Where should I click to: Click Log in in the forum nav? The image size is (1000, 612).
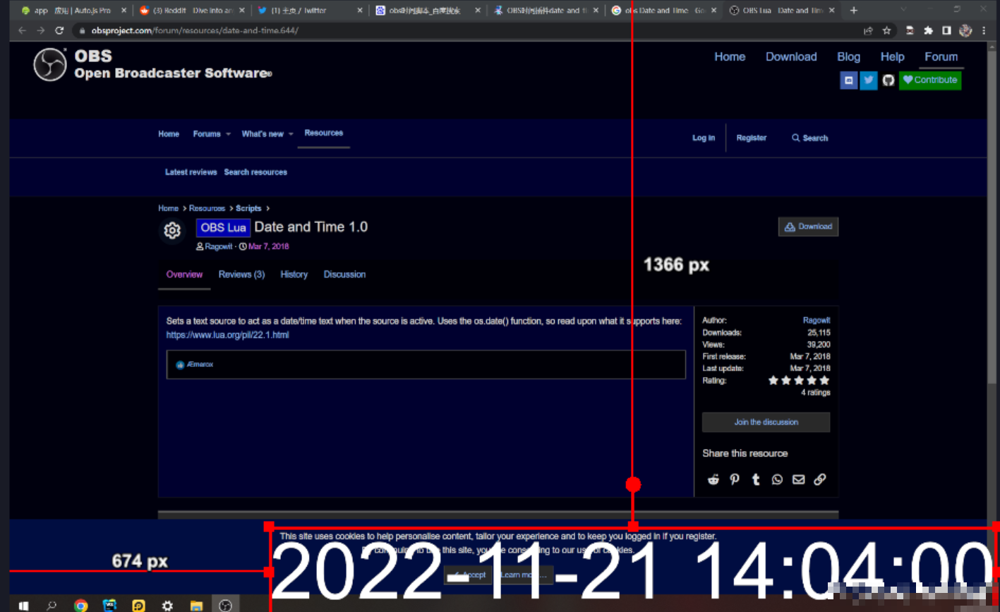pos(704,138)
